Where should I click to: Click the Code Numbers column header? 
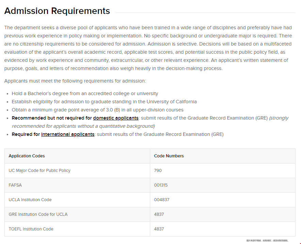(169, 156)
